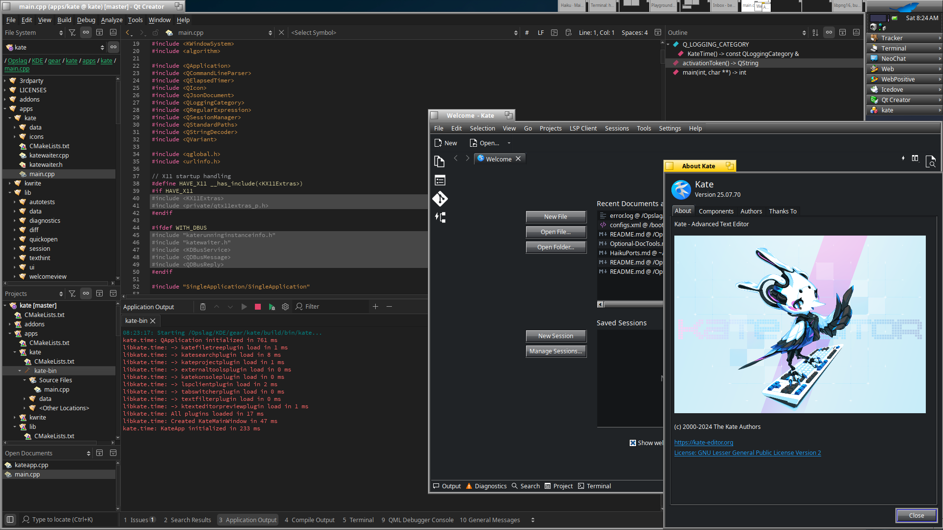Open the Analyze menu in Qt Creator
The width and height of the screenshot is (943, 530).
click(111, 20)
